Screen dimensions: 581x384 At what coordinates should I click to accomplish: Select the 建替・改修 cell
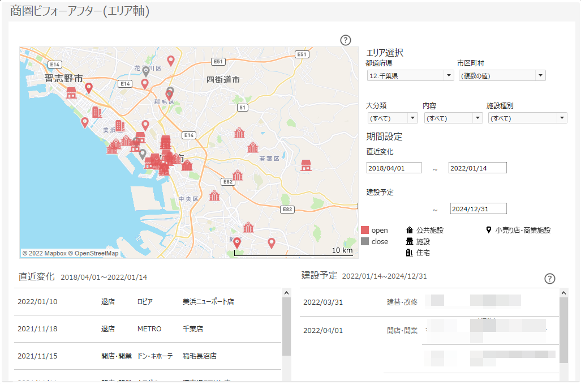pyautogui.click(x=402, y=302)
